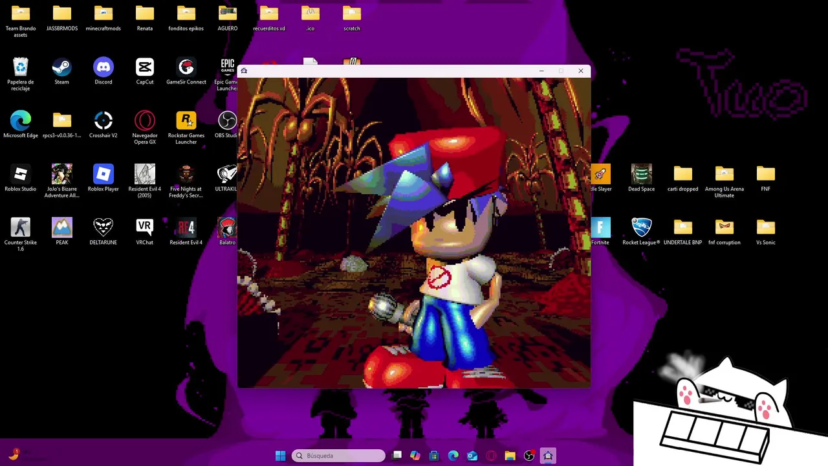The width and height of the screenshot is (828, 466).
Task: Open Outlook from the taskbar
Action: [x=472, y=456]
